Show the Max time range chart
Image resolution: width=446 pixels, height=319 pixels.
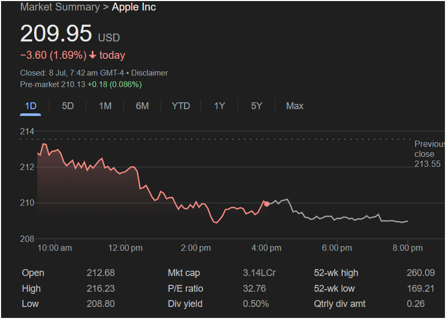(294, 106)
